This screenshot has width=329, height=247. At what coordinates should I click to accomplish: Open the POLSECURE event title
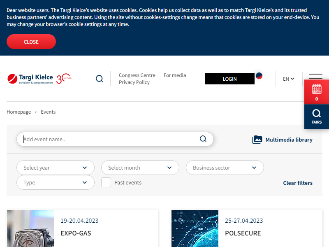pyautogui.click(x=243, y=233)
